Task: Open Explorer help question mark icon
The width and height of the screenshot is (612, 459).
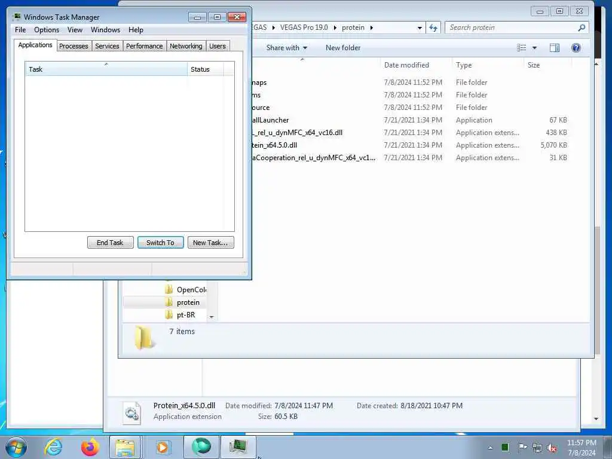Action: [576, 48]
